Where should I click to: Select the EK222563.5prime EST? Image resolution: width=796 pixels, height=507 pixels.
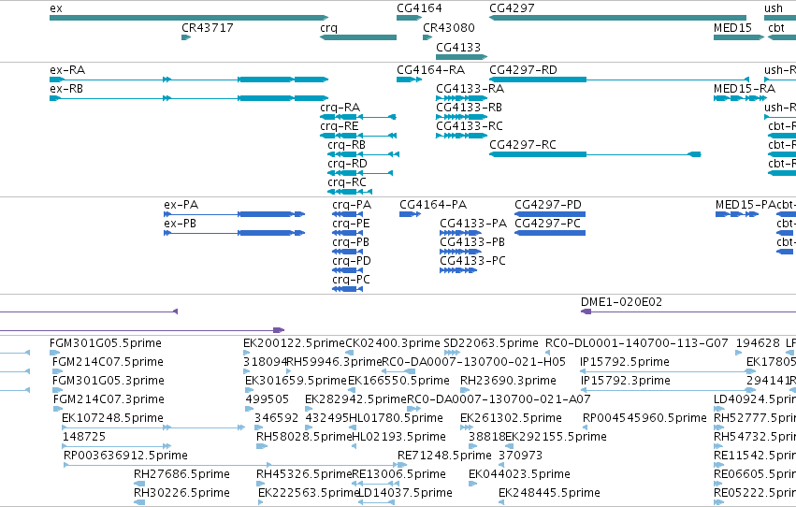[x=260, y=502]
